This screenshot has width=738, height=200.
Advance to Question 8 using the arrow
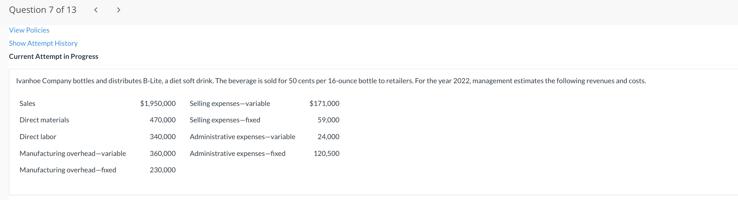coord(118,10)
